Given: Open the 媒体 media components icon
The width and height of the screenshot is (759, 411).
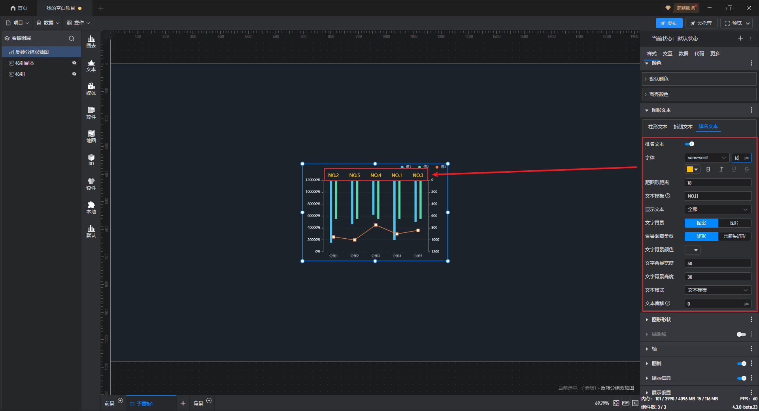Looking at the screenshot, I should coord(91,89).
